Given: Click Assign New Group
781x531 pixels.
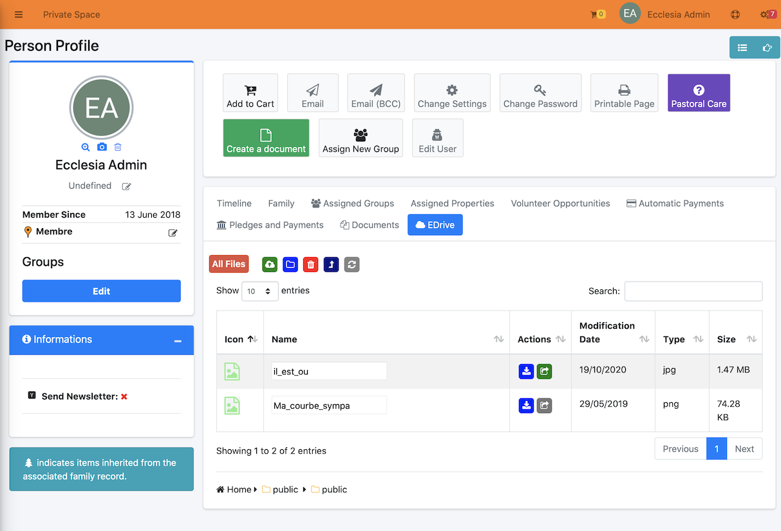Looking at the screenshot, I should pos(361,138).
